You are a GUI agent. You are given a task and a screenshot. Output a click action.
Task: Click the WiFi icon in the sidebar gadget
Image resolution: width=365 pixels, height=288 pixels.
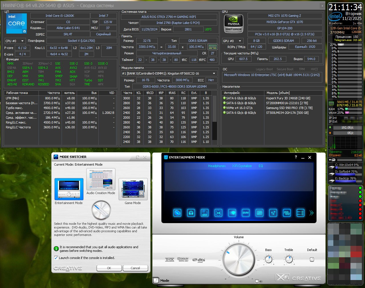[x=332, y=160]
